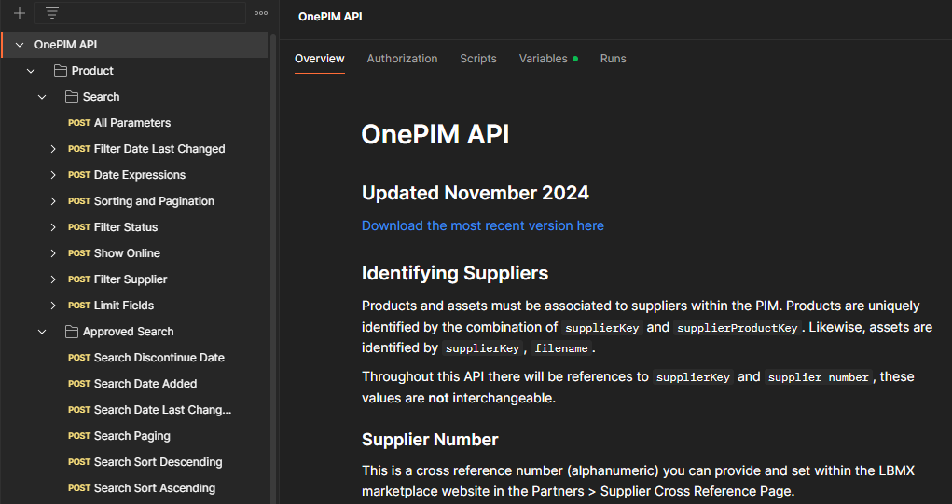
Task: Open the Authorization tab
Action: [x=402, y=59]
